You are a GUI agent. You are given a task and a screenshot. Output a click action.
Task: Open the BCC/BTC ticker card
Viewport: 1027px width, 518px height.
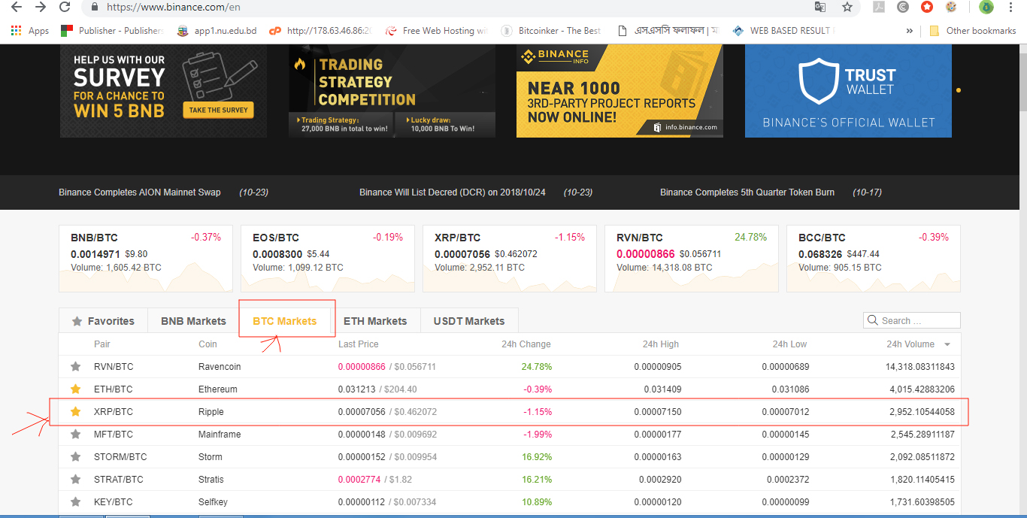pos(874,259)
